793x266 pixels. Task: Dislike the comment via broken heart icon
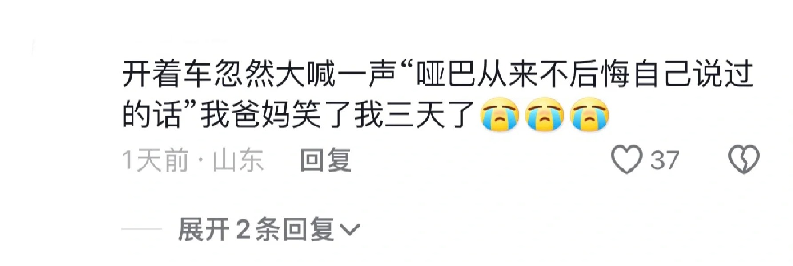tap(744, 160)
